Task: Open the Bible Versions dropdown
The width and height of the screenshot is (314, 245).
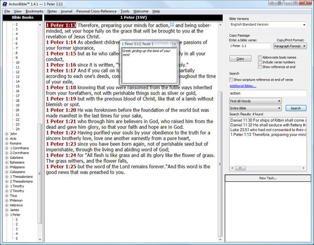Action: click(x=268, y=24)
